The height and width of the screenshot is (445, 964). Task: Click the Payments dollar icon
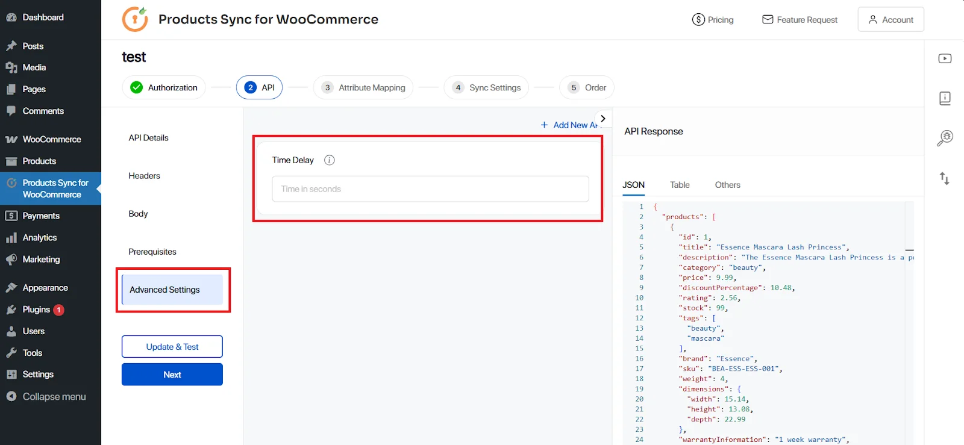[x=11, y=216]
